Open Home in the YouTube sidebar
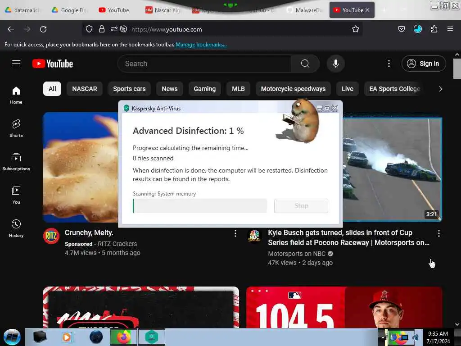Viewport: 461px width, 346px height. click(x=16, y=95)
